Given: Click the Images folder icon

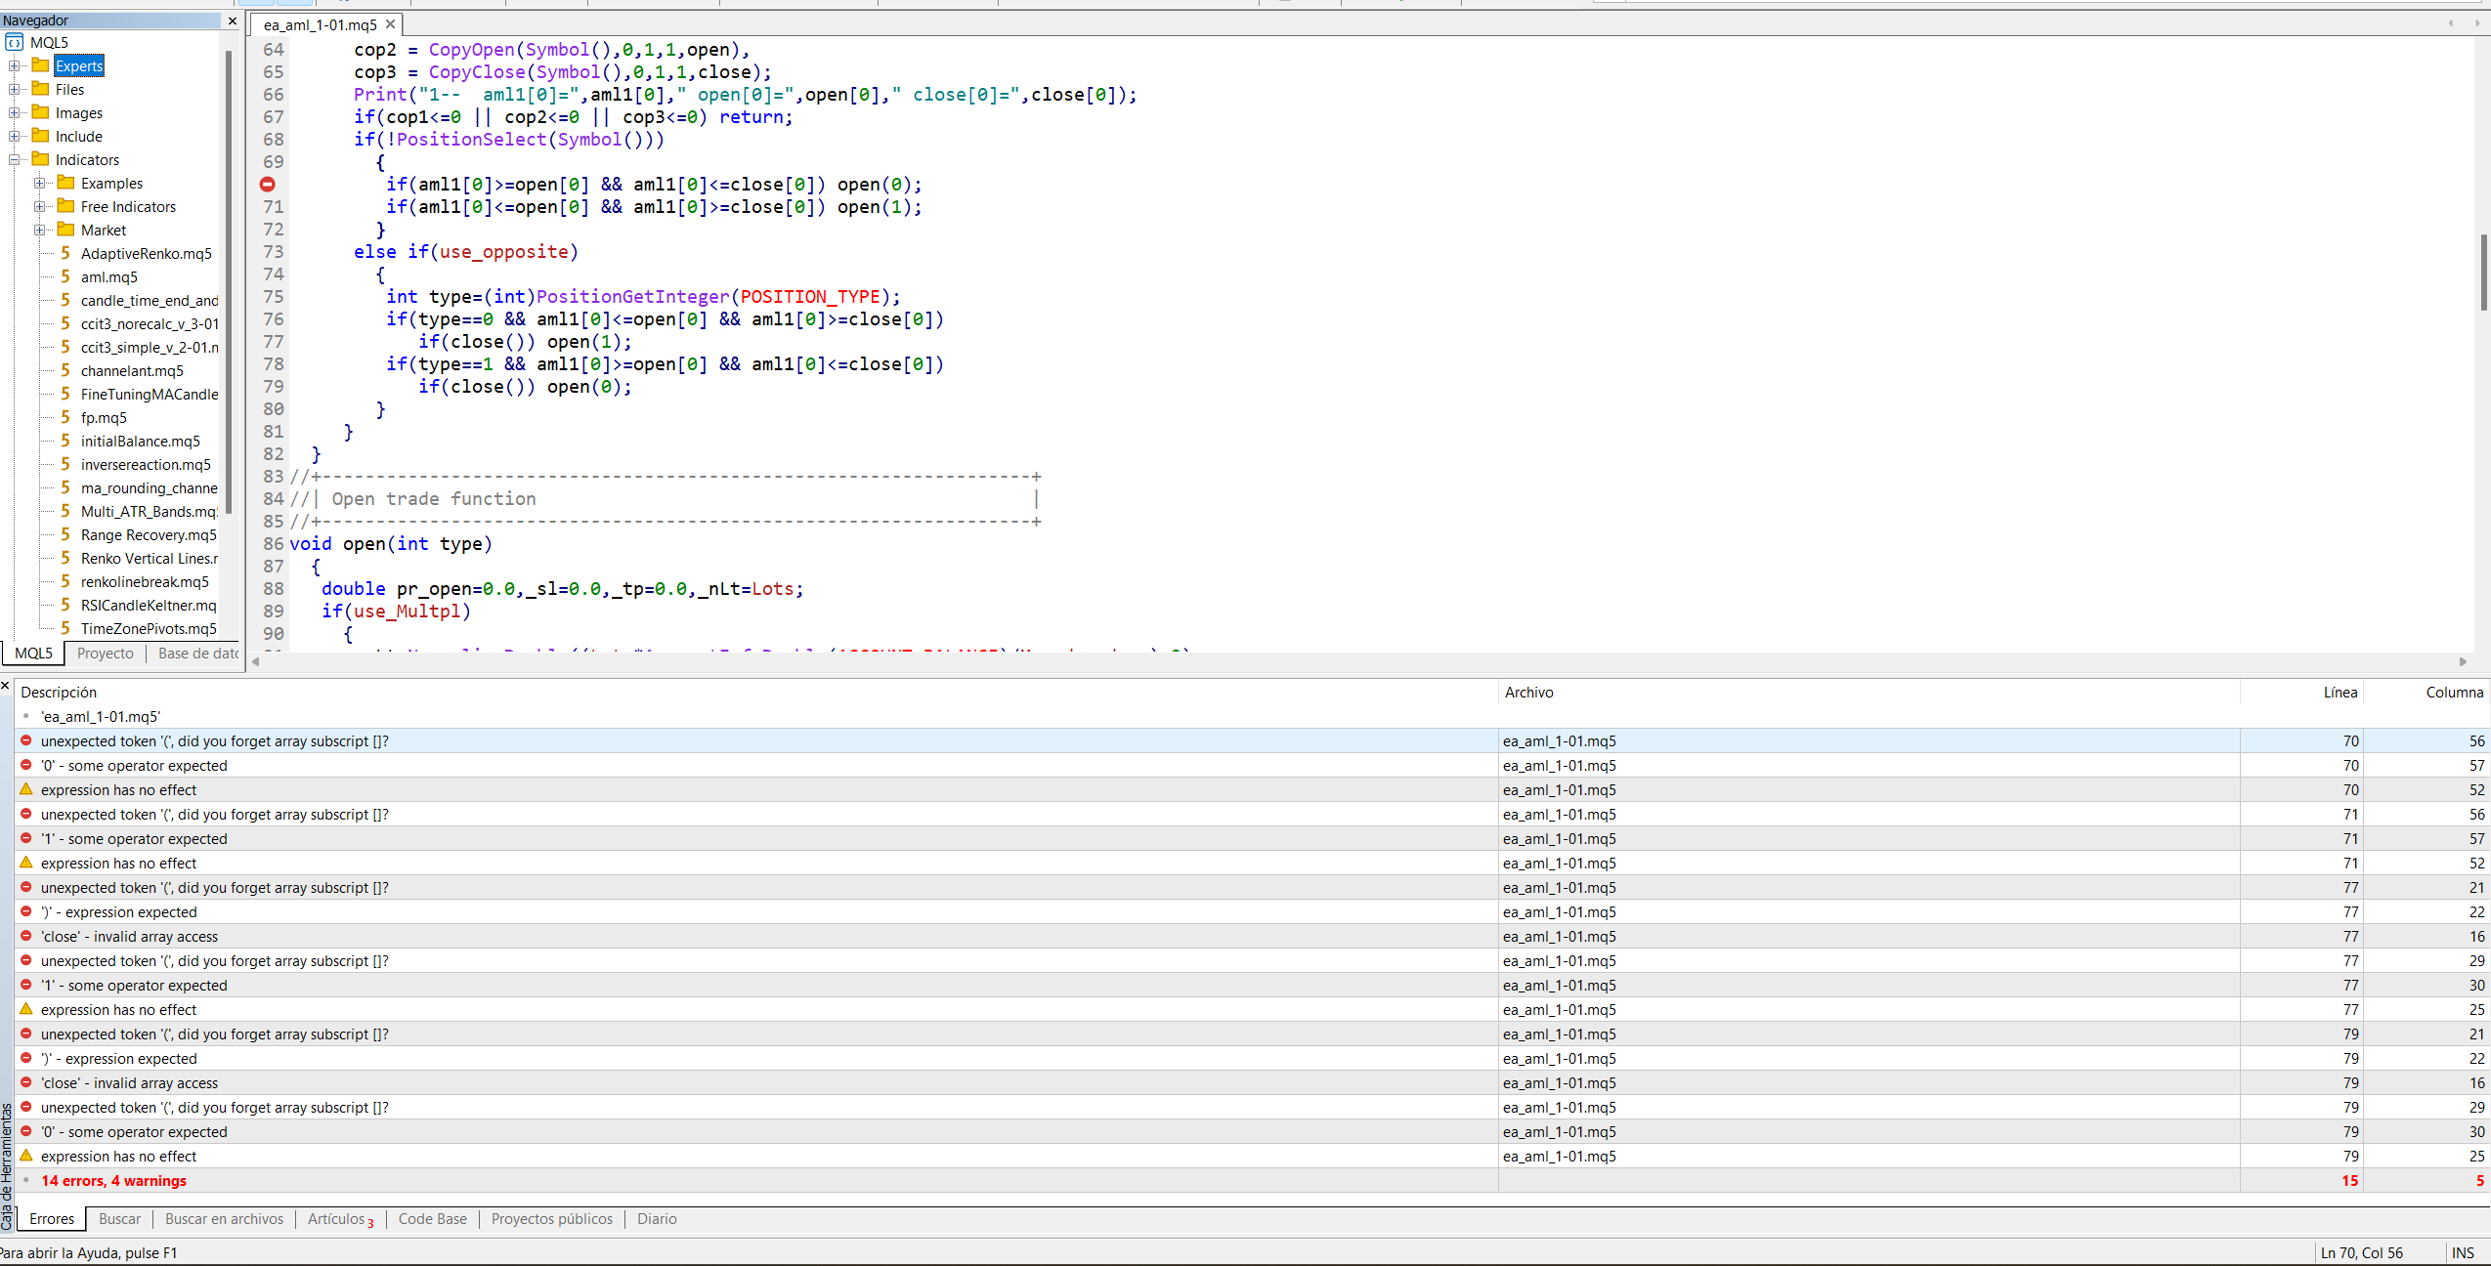Looking at the screenshot, I should [x=40, y=112].
